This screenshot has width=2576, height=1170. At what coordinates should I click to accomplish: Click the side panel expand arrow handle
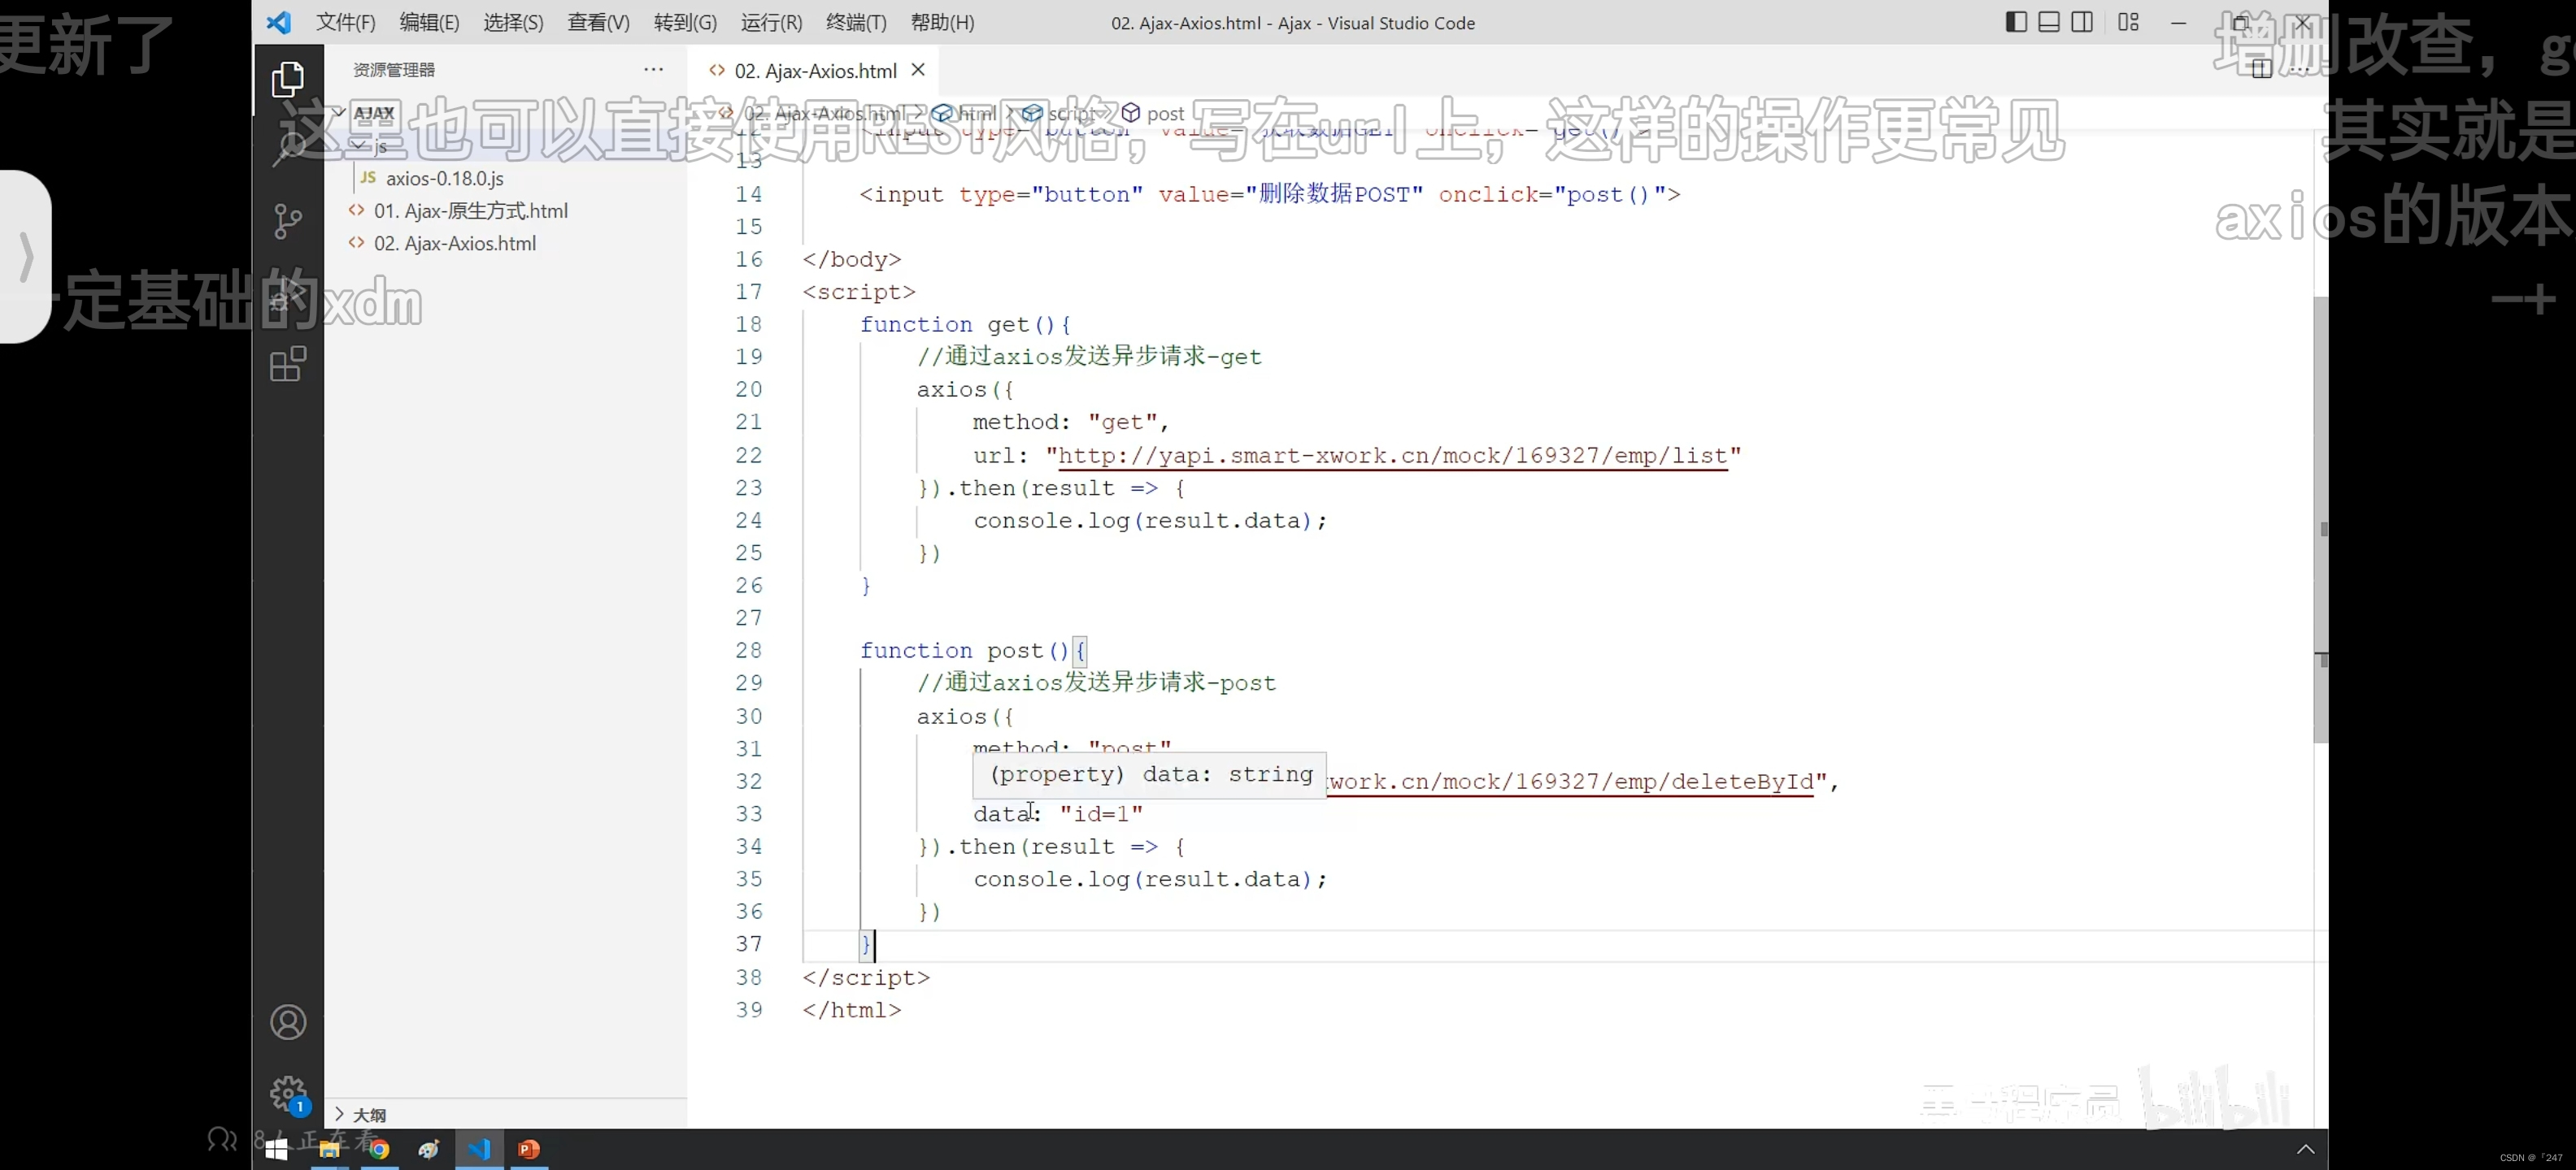tap(27, 257)
